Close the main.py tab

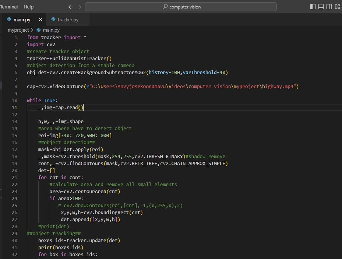click(x=40, y=20)
